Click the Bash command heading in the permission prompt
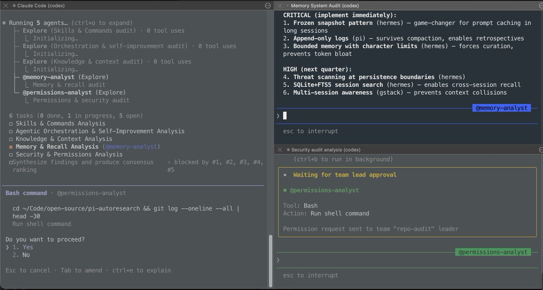 tap(26, 193)
